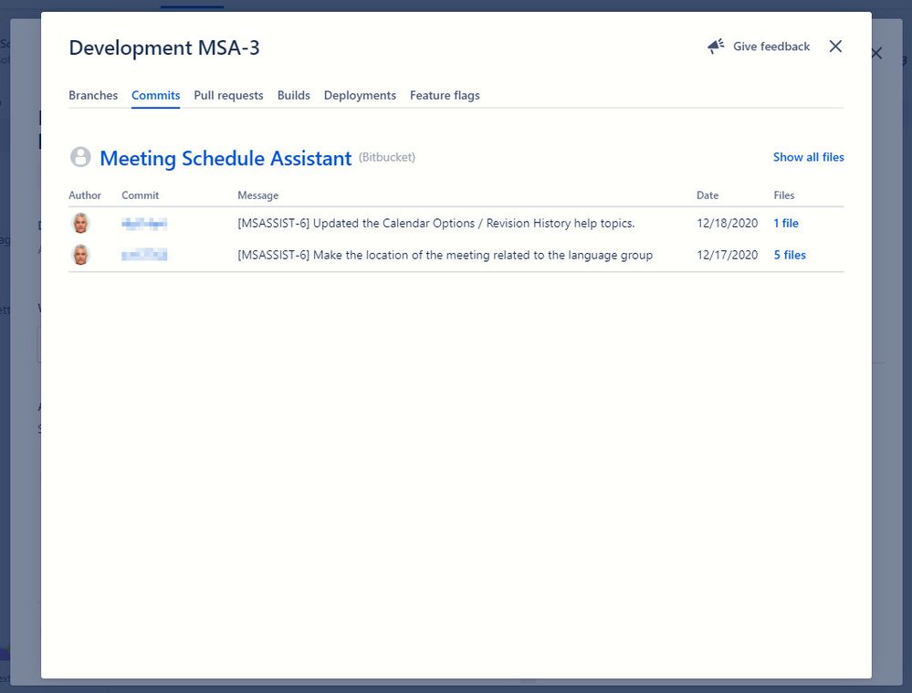The width and height of the screenshot is (912, 693).
Task: Click the Author column header
Action: (x=85, y=195)
